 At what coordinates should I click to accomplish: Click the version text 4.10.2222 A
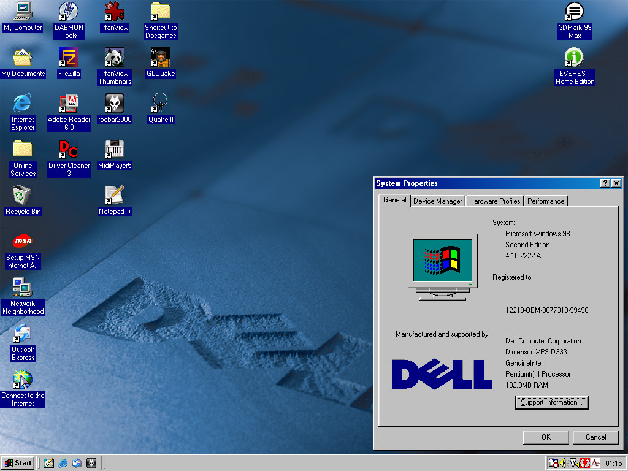[523, 256]
